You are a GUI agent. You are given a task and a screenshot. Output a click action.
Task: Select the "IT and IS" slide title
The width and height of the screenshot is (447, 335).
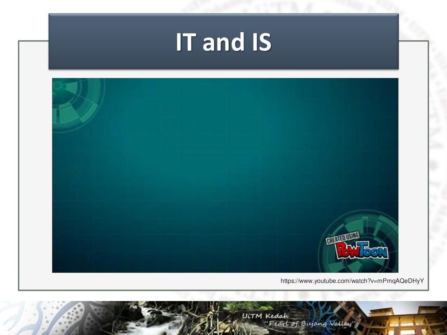(x=223, y=41)
